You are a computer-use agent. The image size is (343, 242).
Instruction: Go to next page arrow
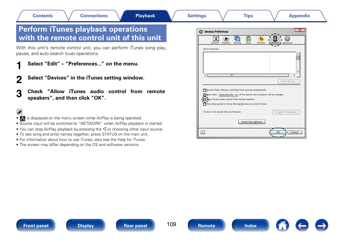(321, 225)
